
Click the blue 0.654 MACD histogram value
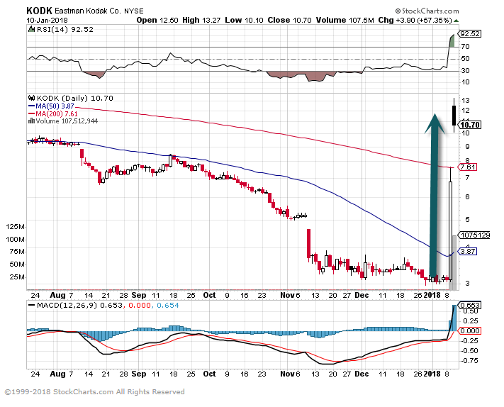168,305
